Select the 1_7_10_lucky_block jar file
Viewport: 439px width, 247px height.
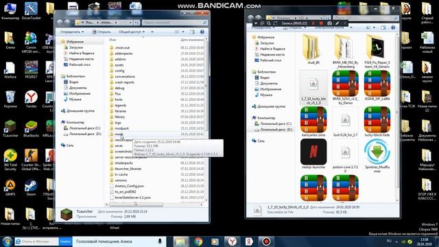pos(313,88)
